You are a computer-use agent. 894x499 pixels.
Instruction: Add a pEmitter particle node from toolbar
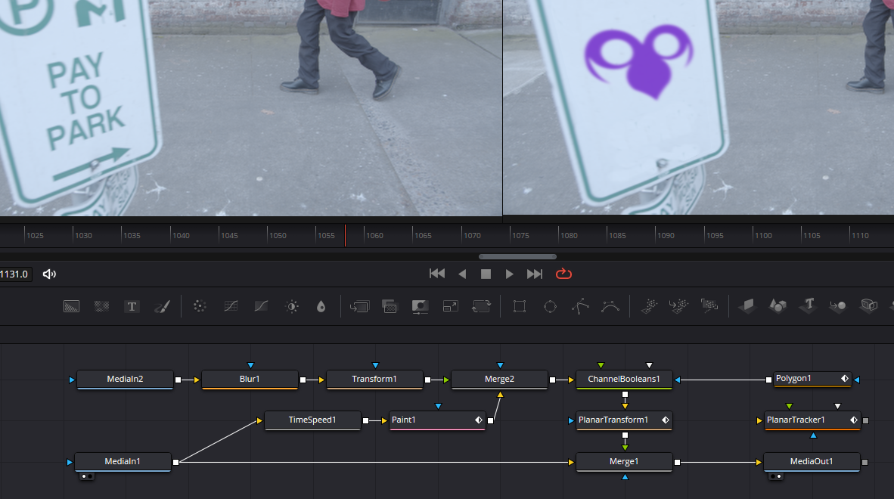click(x=650, y=306)
